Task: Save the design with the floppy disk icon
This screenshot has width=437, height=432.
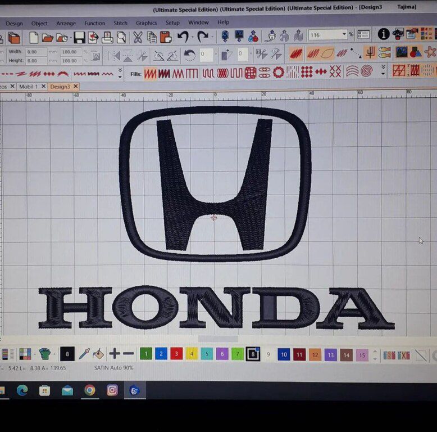Action: tap(79, 37)
